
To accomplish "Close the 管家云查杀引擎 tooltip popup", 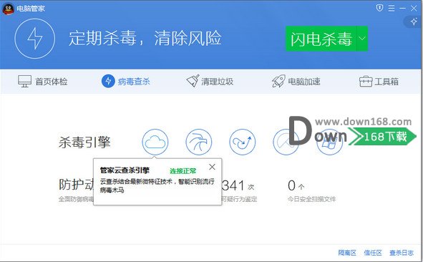I will [212, 167].
